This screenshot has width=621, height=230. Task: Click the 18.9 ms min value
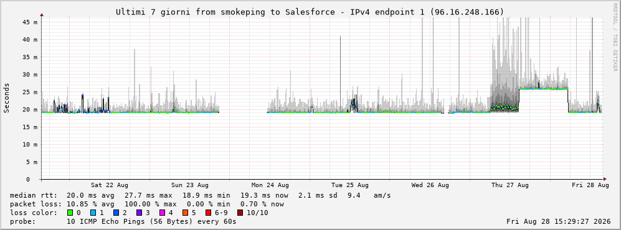pyautogui.click(x=206, y=196)
